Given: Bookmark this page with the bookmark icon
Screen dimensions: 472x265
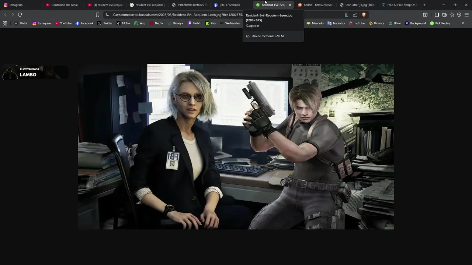Looking at the screenshot, I should coord(97,15).
